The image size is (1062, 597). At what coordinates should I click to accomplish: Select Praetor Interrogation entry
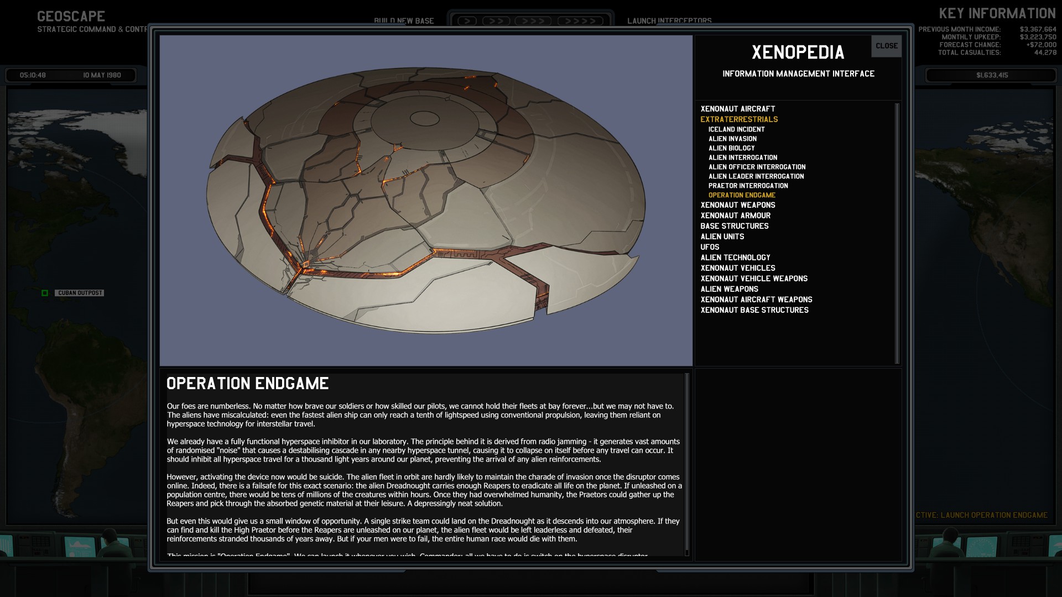748,186
